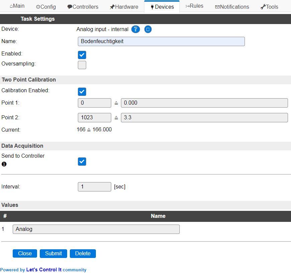Click the blue question mark help icon
The image size is (291, 274).
click(135, 29)
